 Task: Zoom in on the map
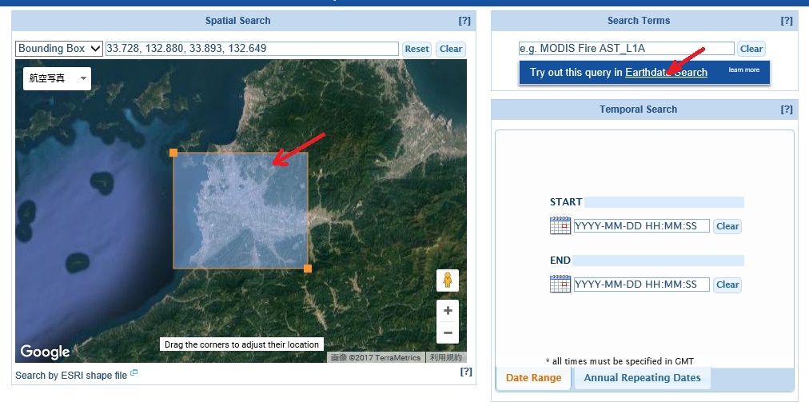(x=448, y=311)
